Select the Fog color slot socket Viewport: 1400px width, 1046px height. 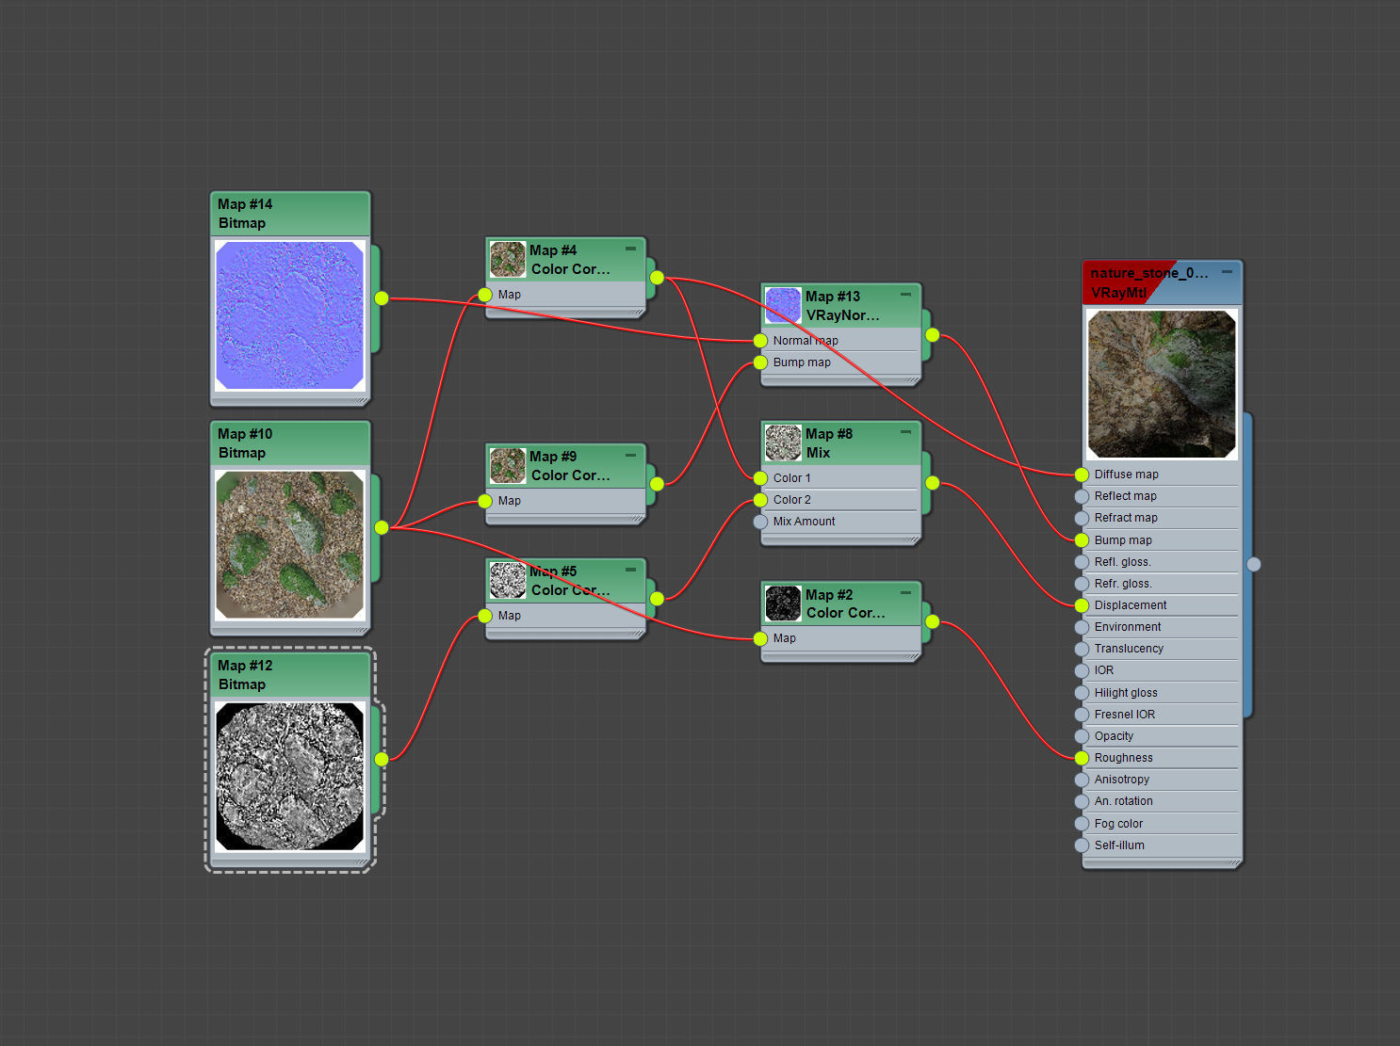coord(1082,824)
